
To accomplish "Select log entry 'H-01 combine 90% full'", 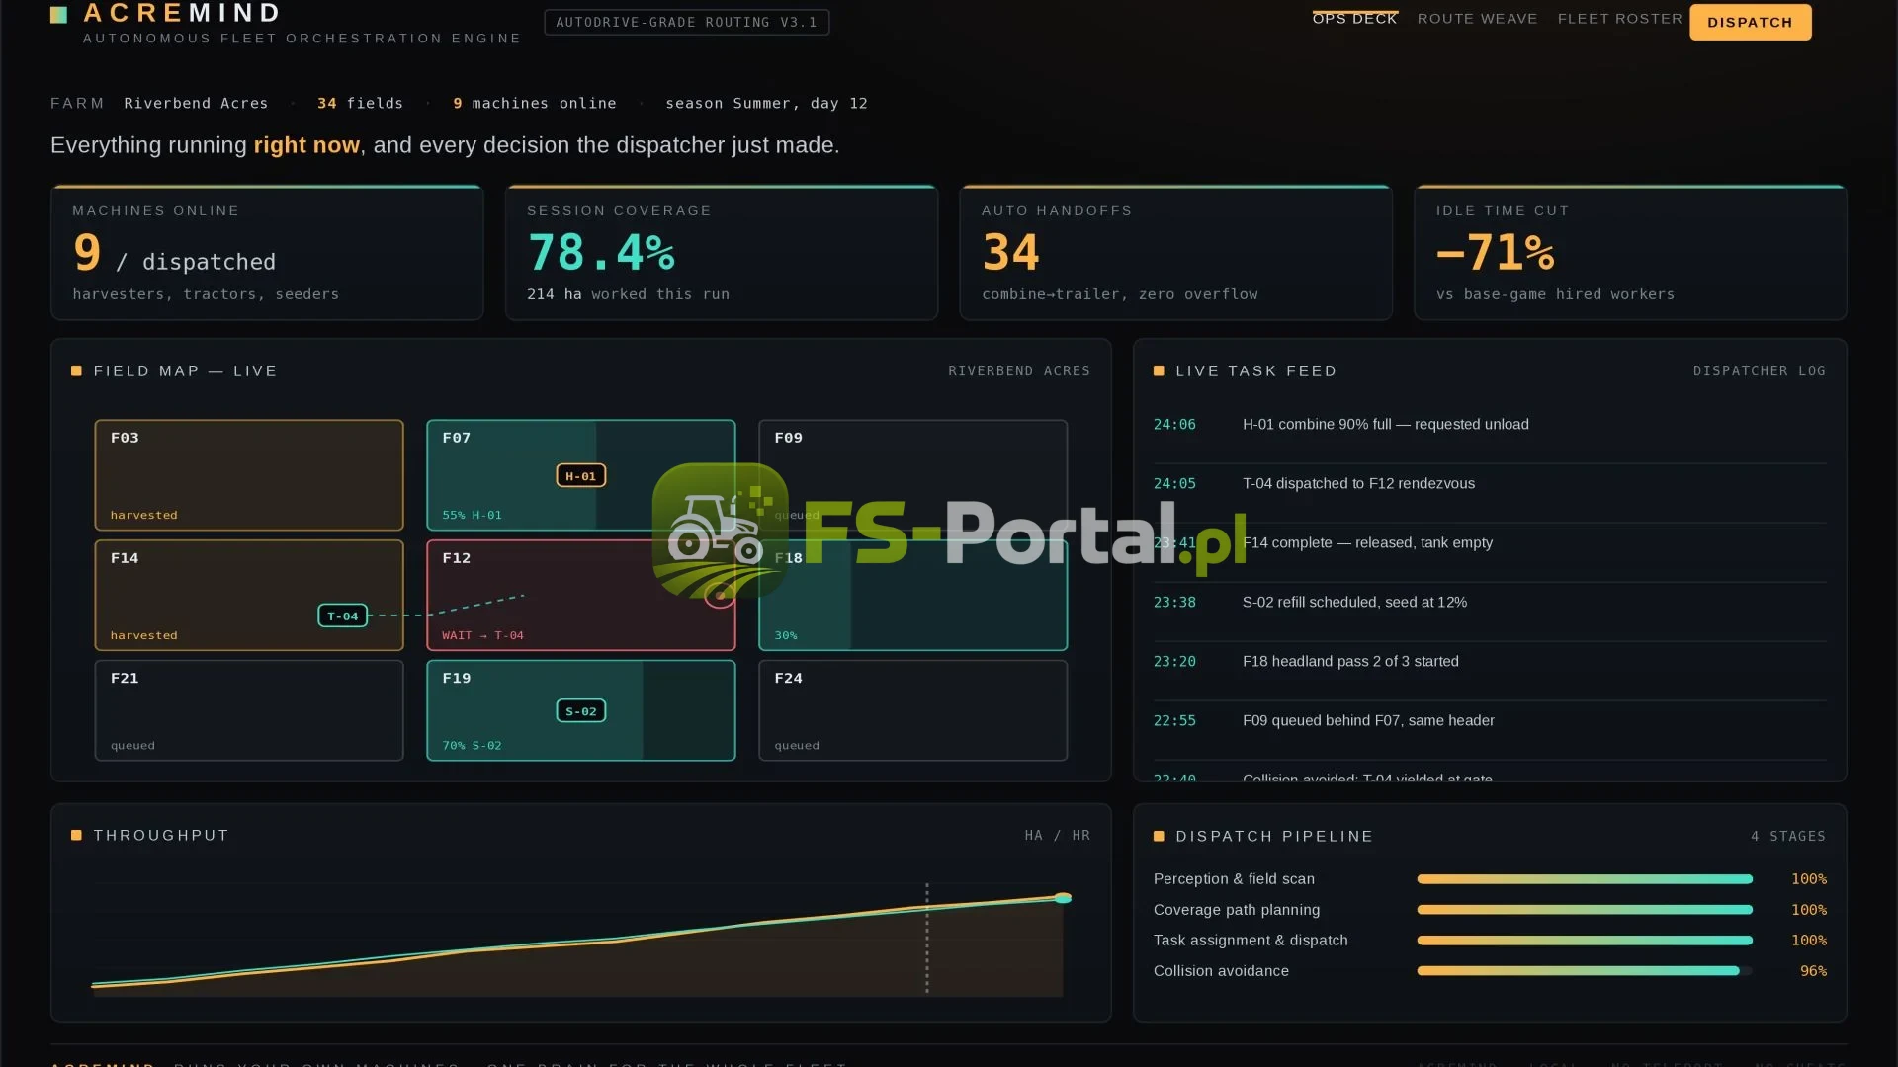I will (1490, 425).
